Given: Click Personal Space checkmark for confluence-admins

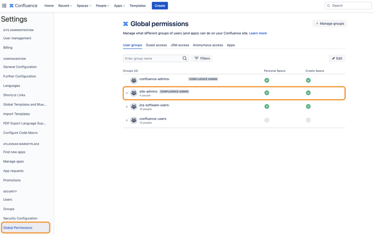Looking at the screenshot, I should pyautogui.click(x=267, y=81).
